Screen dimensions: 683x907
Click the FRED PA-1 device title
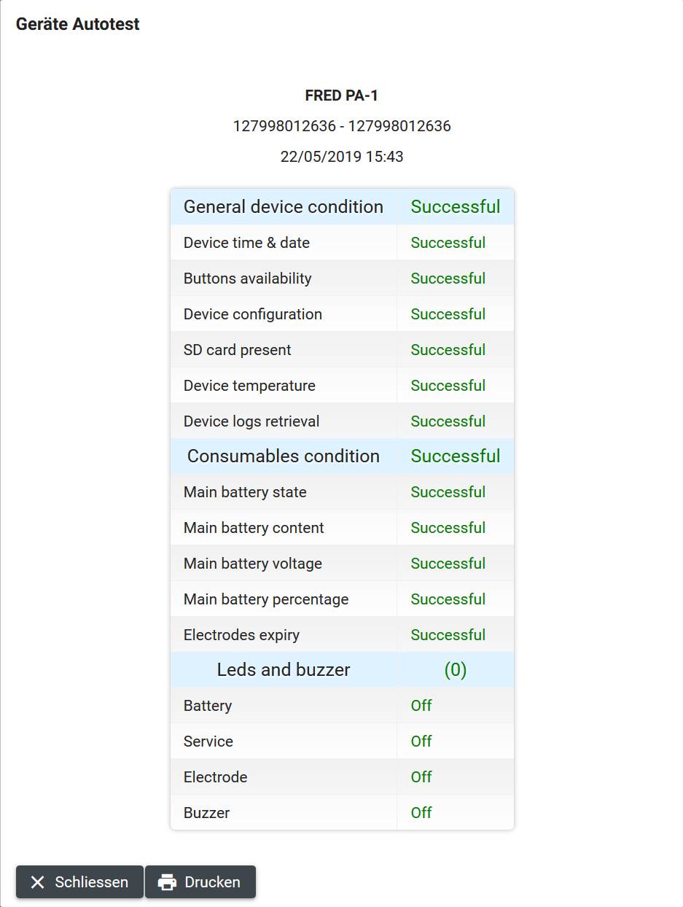coord(342,96)
